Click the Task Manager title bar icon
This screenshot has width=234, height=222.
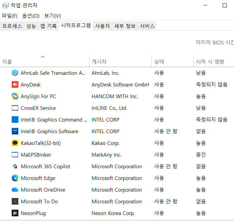6,6
